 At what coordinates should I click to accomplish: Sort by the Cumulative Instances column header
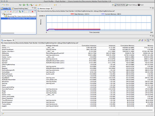point(87,46)
